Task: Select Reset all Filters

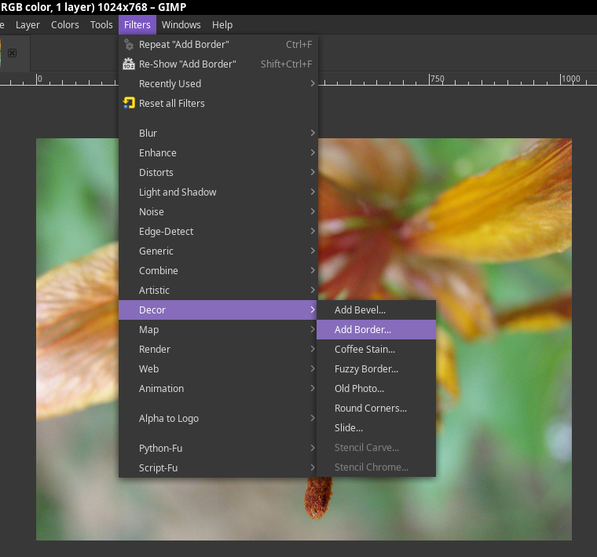Action: pos(218,103)
